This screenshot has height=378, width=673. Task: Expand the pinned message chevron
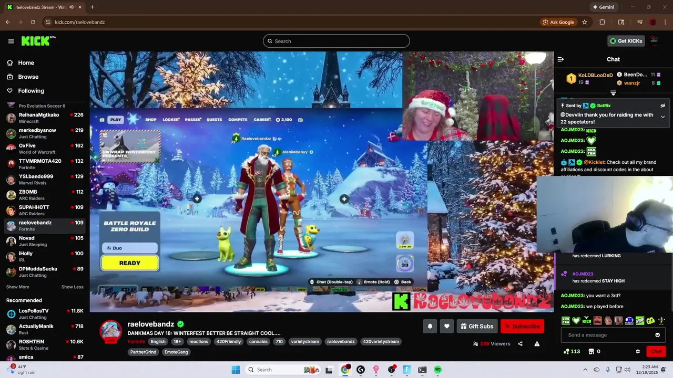[662, 117]
